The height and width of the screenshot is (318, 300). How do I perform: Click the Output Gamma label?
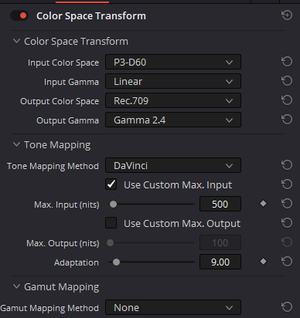(x=67, y=120)
